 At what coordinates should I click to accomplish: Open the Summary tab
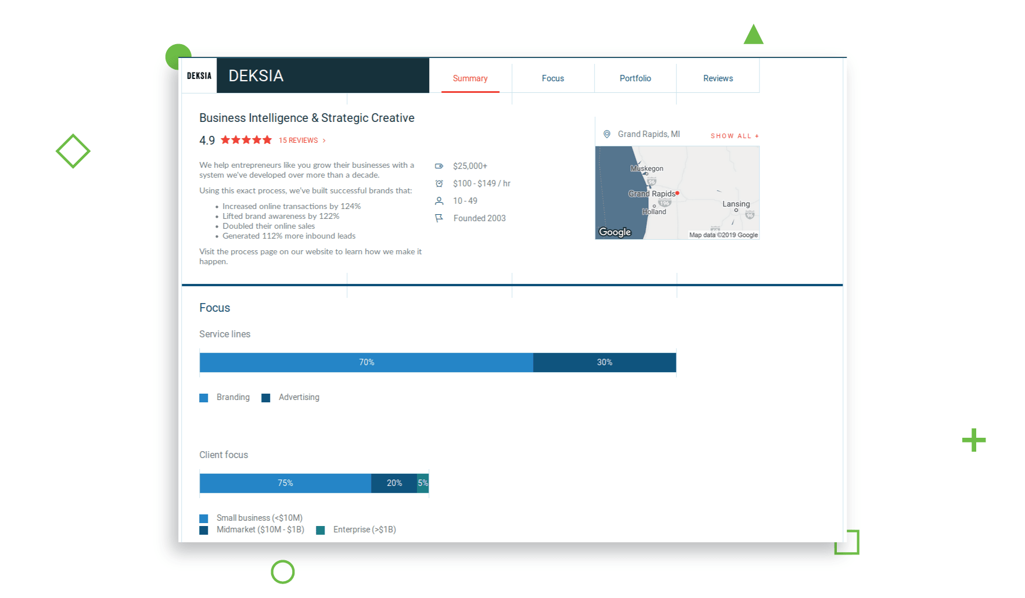point(470,78)
